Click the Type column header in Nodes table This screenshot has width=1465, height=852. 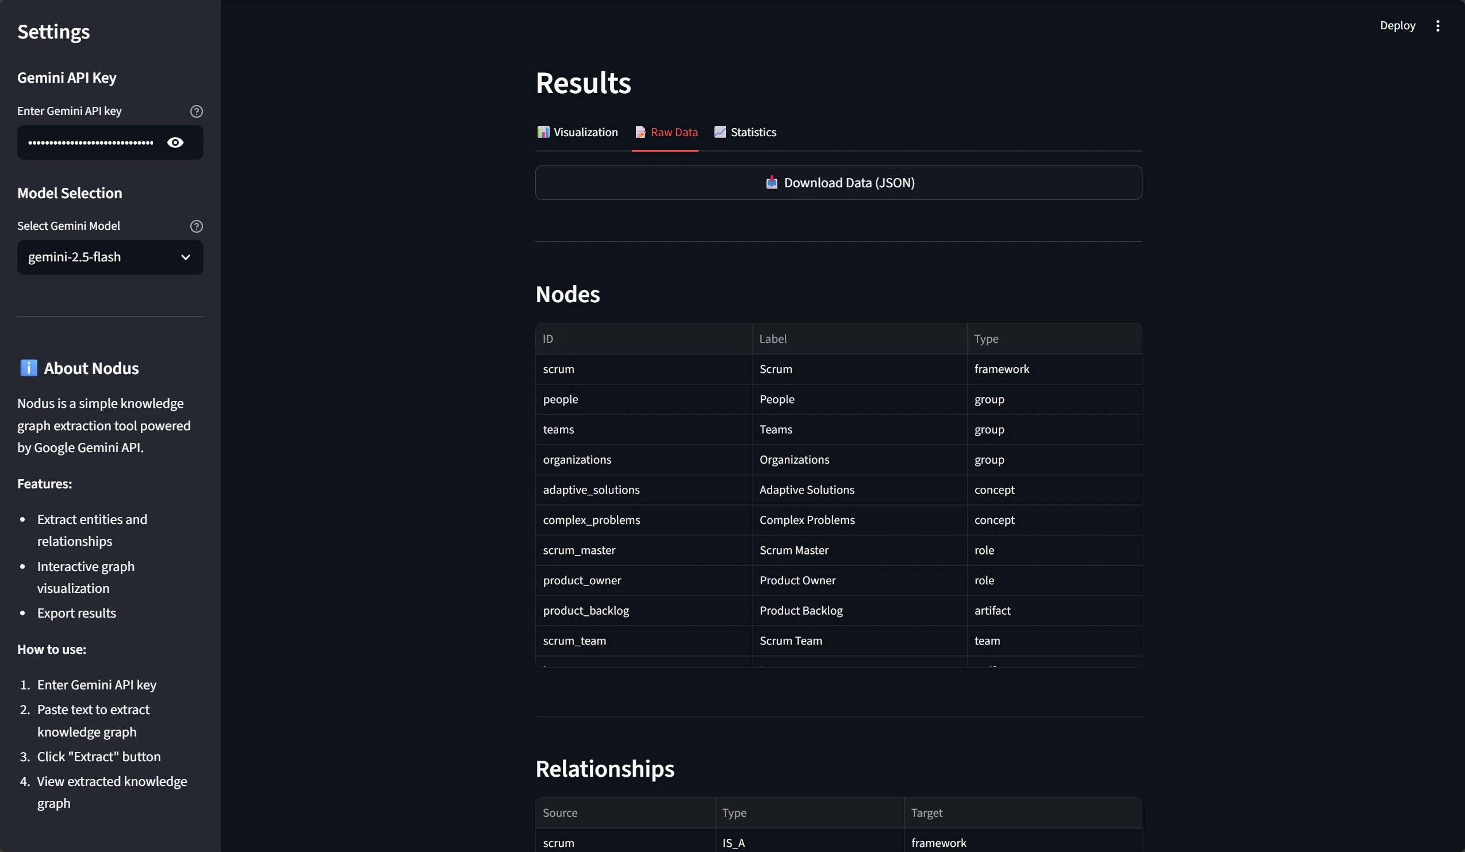click(986, 338)
